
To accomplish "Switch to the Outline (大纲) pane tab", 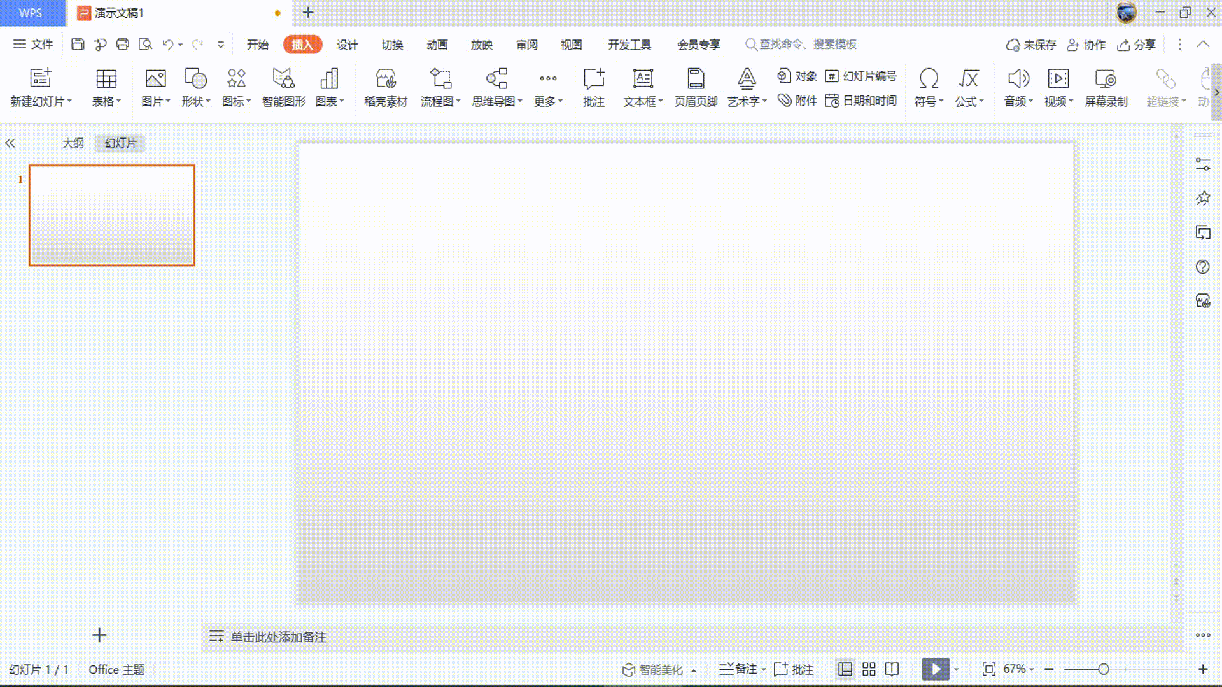I will (x=73, y=143).
